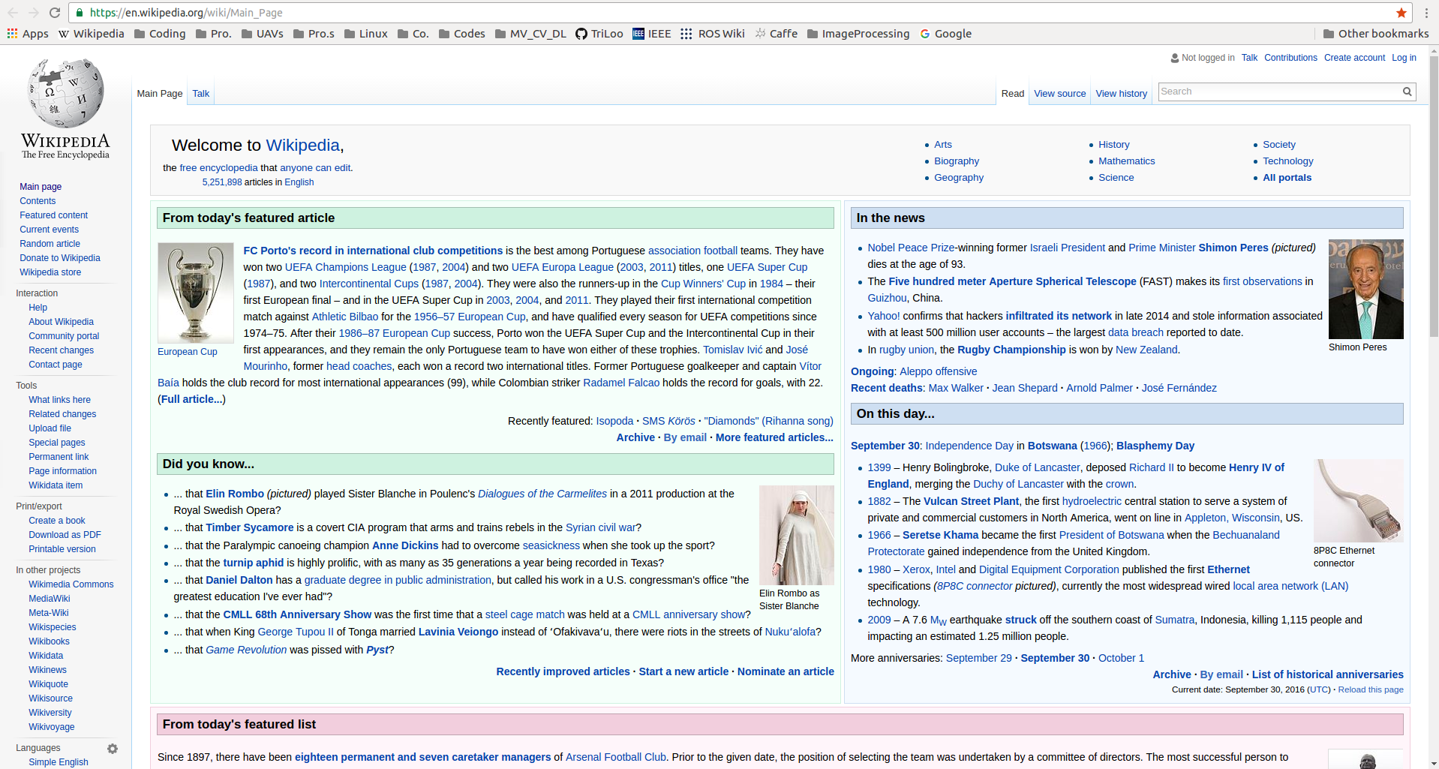The height and width of the screenshot is (769, 1439).
Task: Open the Google bookmark
Action: tap(946, 34)
